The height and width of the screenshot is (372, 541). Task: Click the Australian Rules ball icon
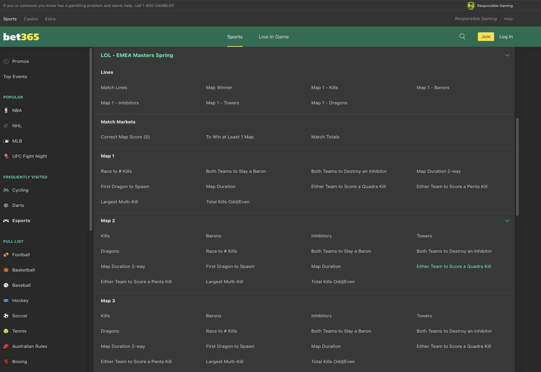[6, 346]
